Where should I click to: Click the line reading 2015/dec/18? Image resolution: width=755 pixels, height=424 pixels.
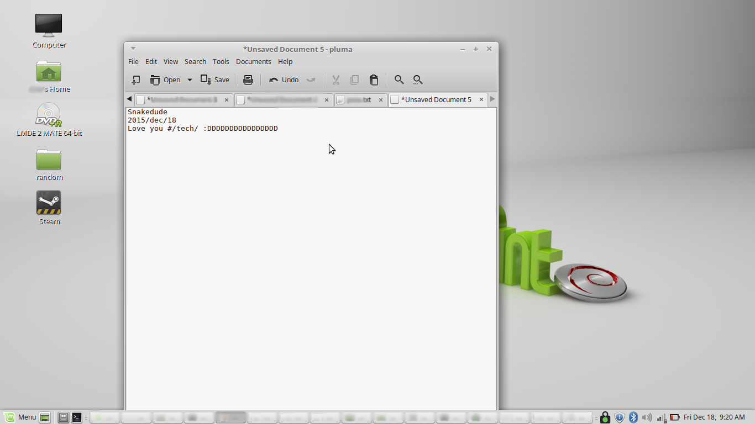click(152, 120)
